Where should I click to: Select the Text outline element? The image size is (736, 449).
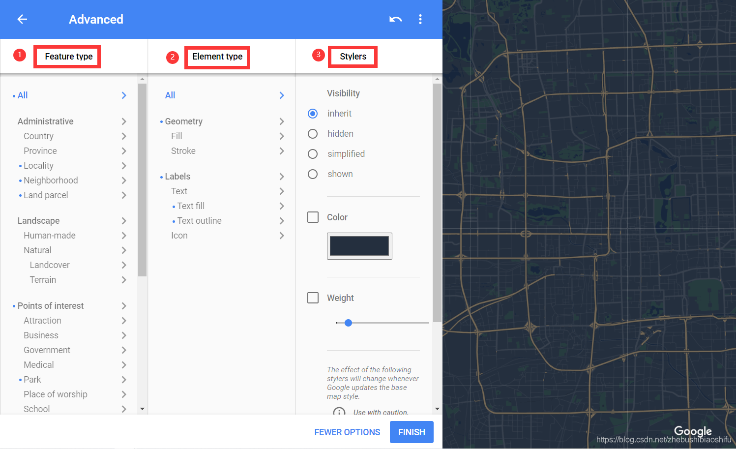pyautogui.click(x=199, y=221)
